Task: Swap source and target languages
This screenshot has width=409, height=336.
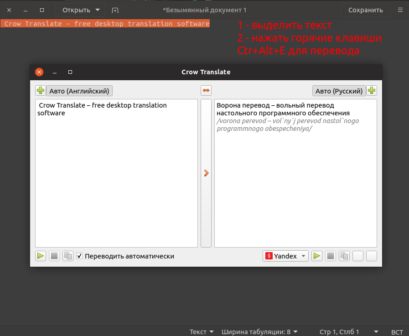Action: pos(206,91)
